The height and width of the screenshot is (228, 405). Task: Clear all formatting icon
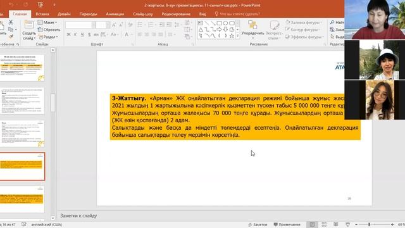point(130,25)
